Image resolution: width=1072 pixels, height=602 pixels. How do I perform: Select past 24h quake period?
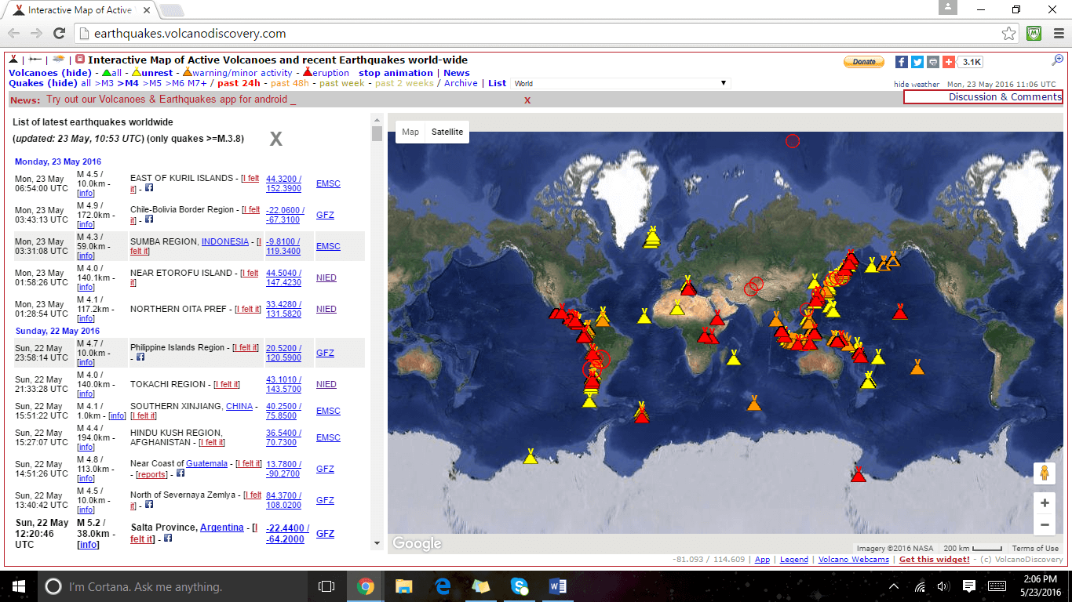(x=239, y=83)
